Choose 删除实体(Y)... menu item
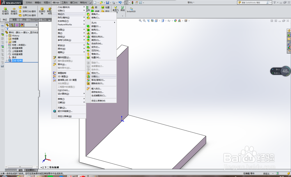The image size is (291, 177). pyautogui.click(x=101, y=84)
